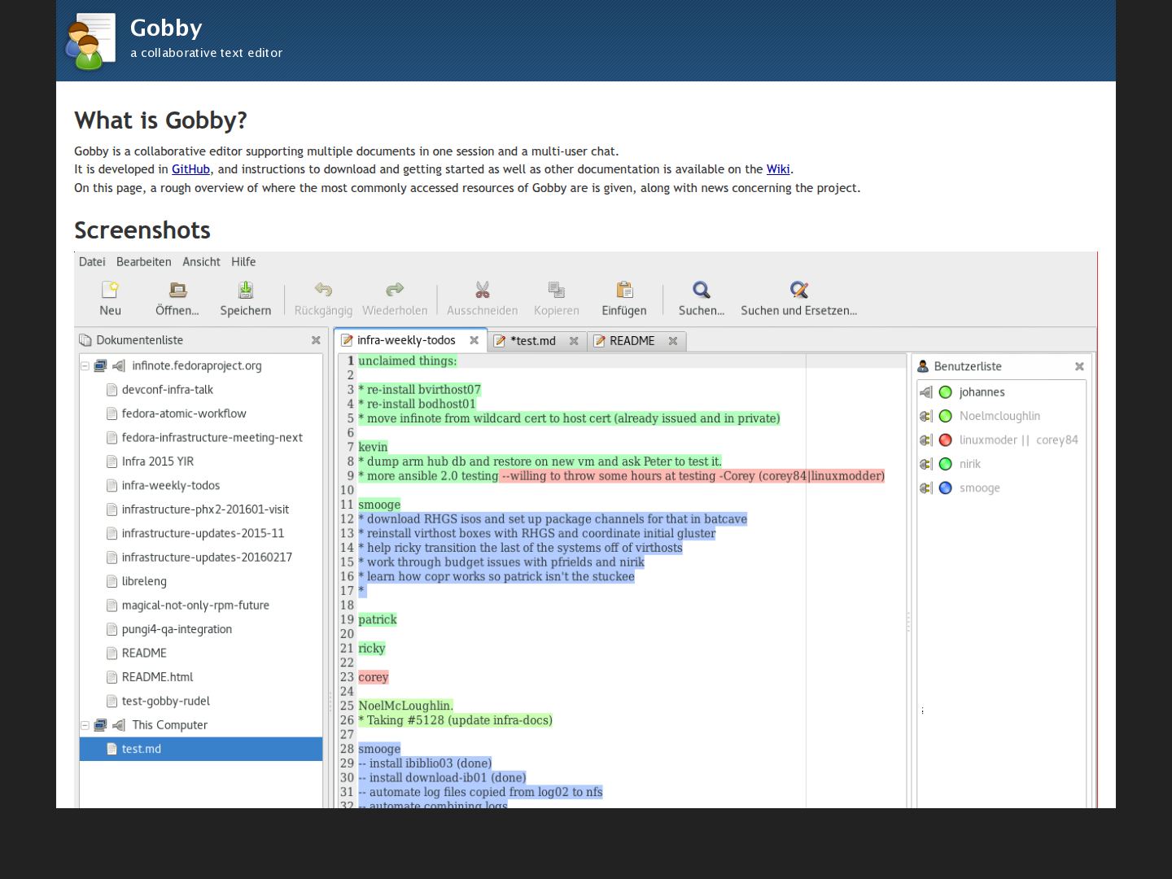This screenshot has width=1172, height=879.
Task: Copy with the Kopieren icon
Action: point(557,290)
